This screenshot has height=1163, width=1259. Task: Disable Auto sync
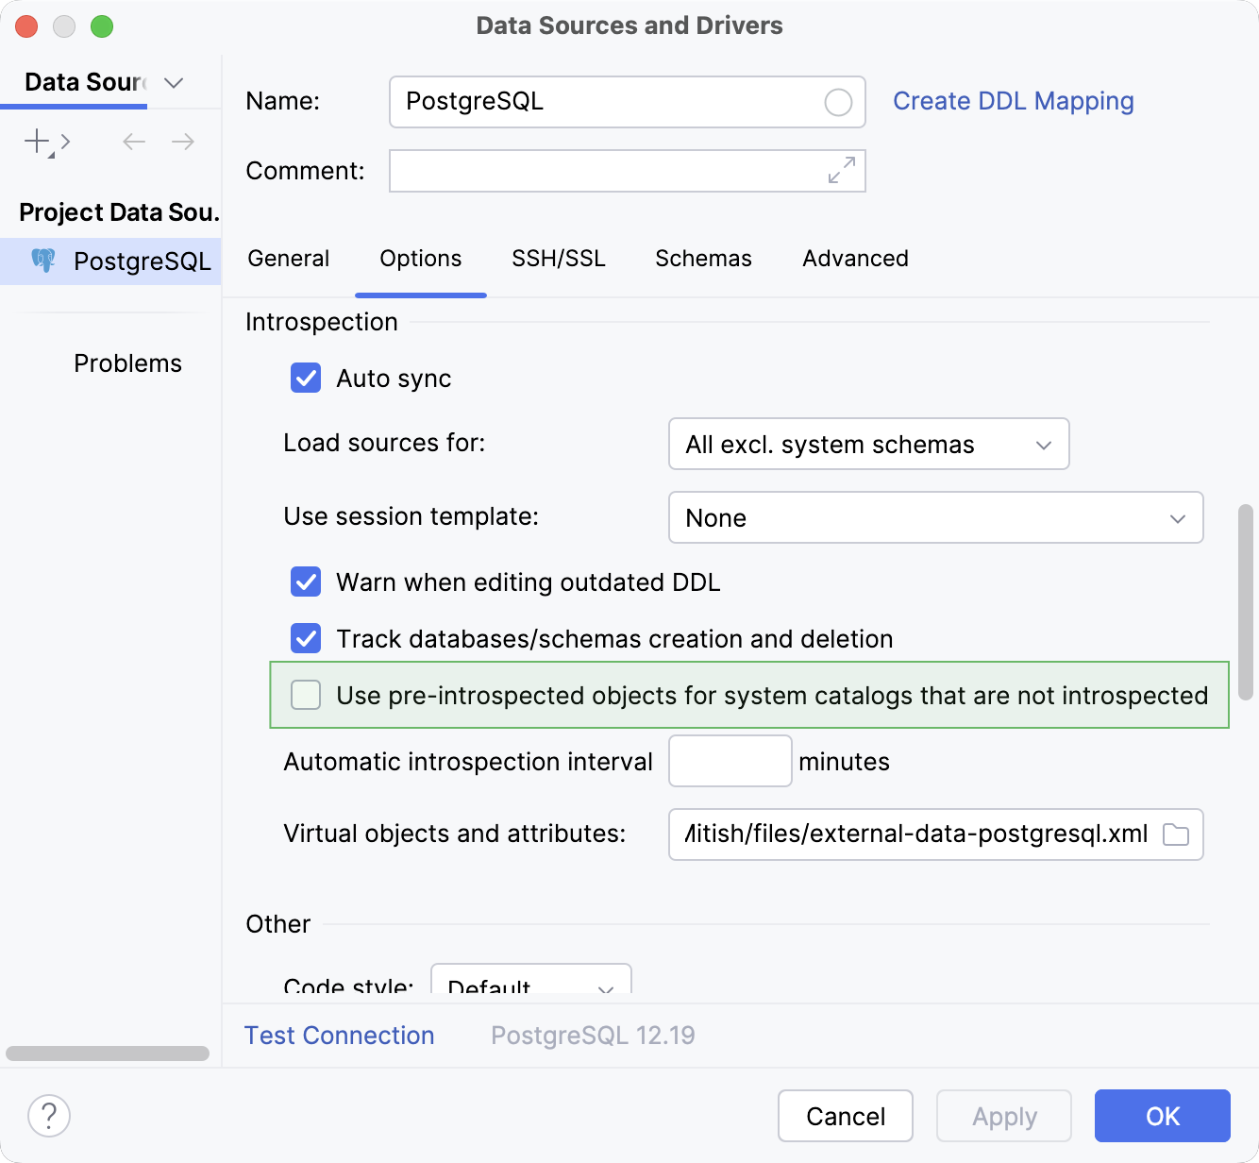point(306,378)
